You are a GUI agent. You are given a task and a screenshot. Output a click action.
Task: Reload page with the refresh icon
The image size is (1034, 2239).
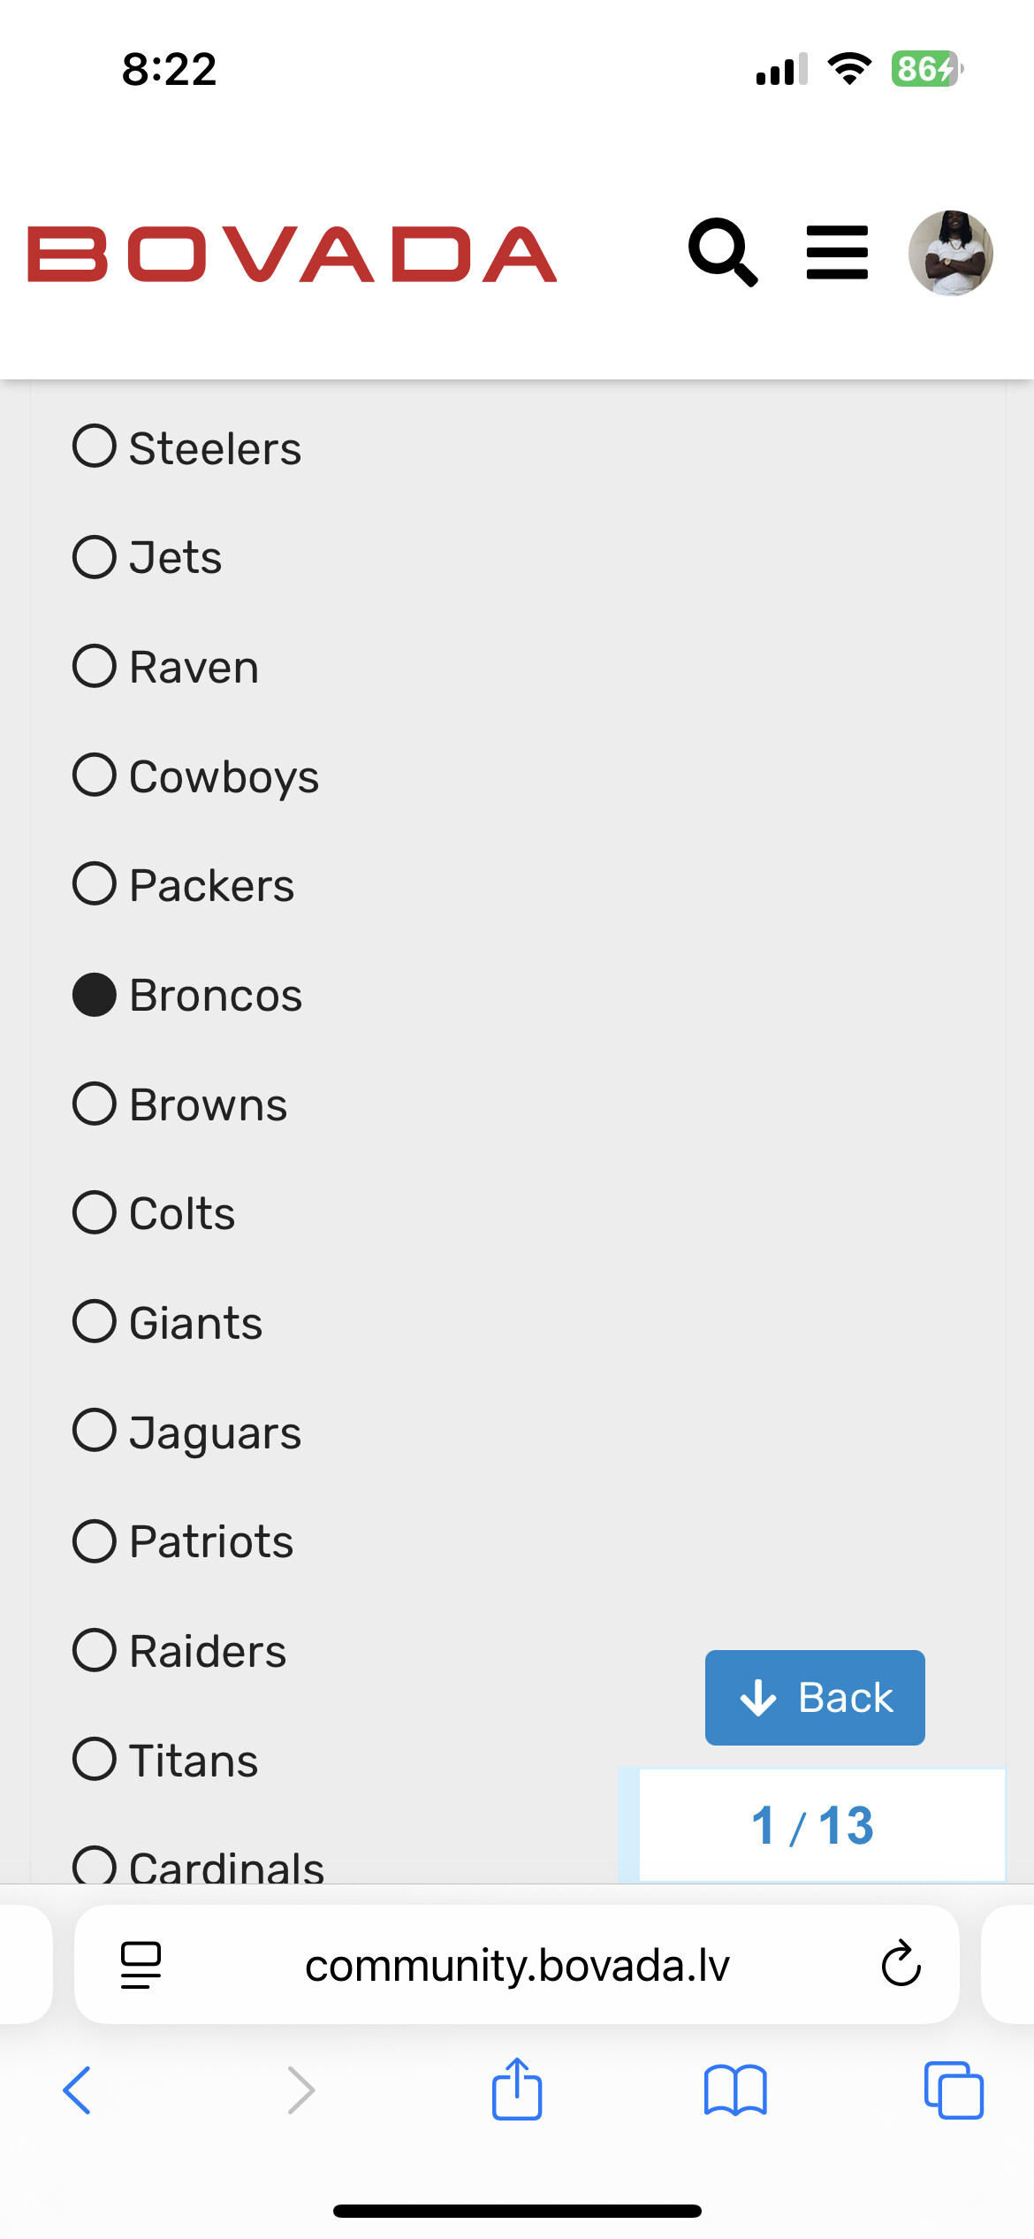coord(901,1964)
